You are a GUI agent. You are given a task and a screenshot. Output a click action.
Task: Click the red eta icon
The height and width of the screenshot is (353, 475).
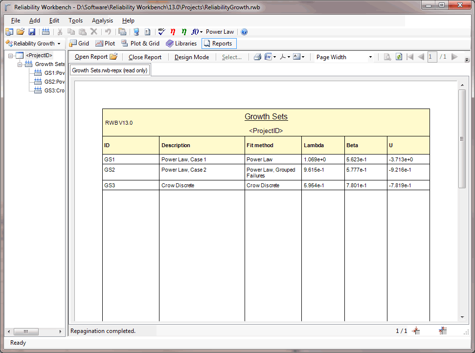click(x=173, y=32)
